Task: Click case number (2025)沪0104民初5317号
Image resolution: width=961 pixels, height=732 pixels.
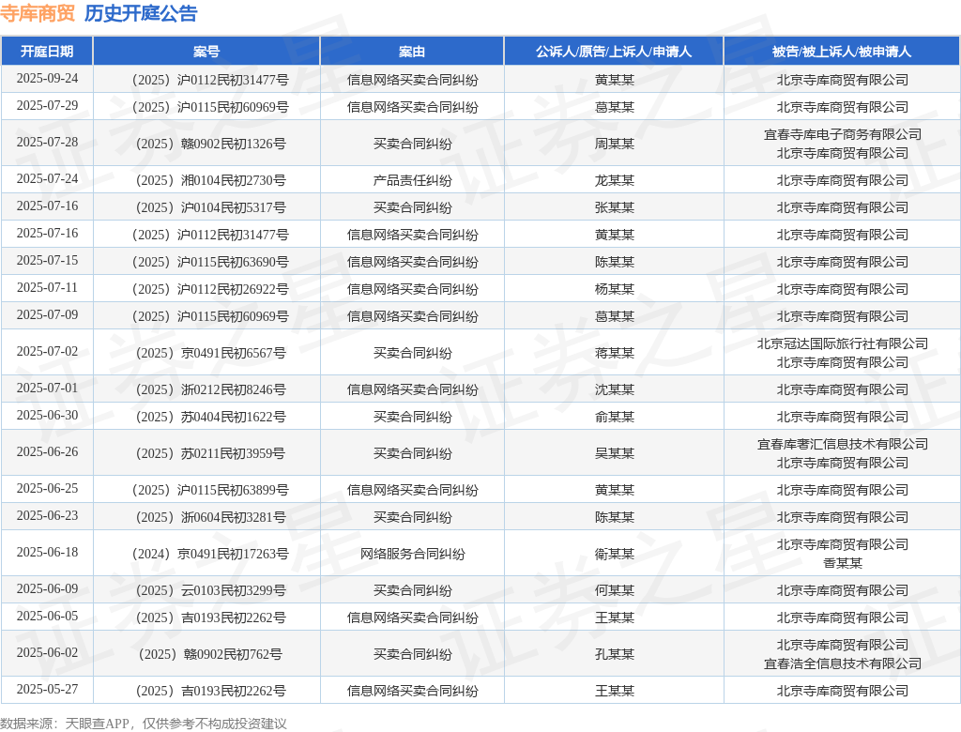Action: pos(210,207)
